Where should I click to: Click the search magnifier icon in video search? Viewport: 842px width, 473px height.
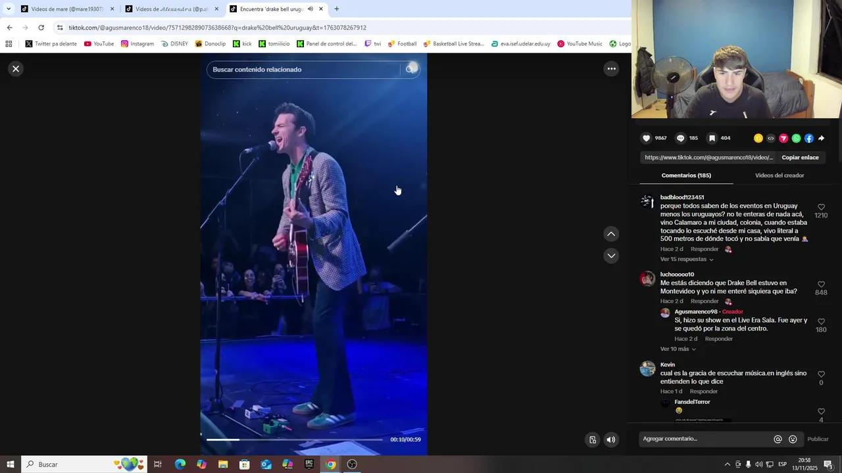(410, 70)
